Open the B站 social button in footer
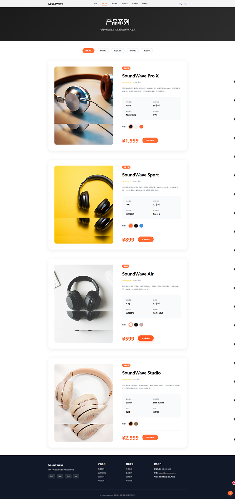 click(x=76, y=476)
